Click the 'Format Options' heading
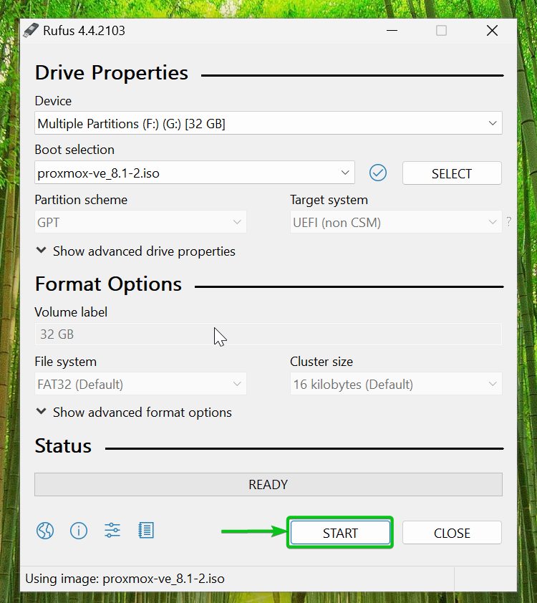537x603 pixels. point(108,284)
